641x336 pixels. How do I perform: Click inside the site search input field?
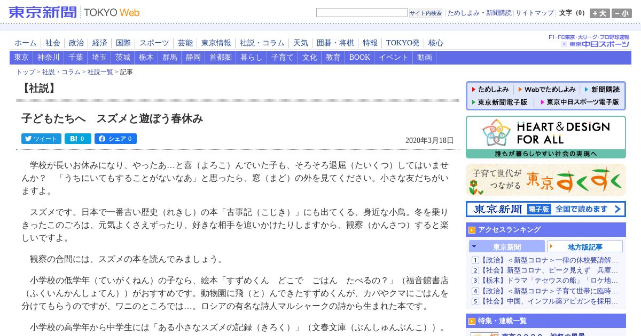point(362,13)
